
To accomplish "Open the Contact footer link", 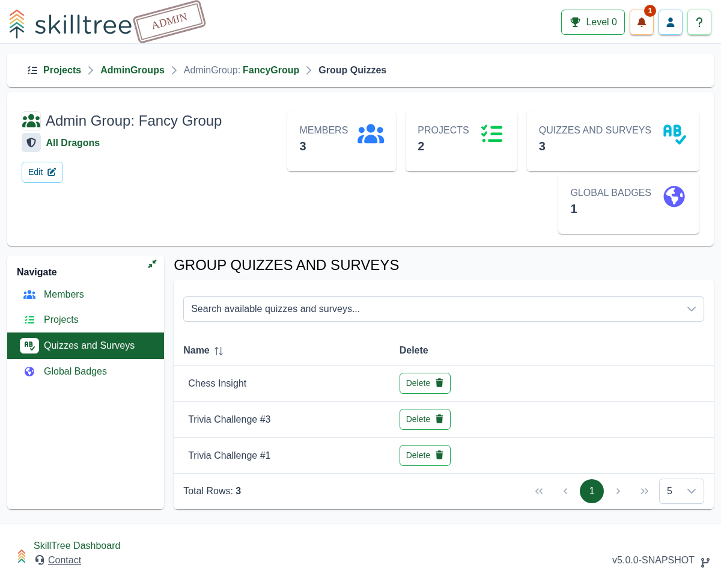I will pyautogui.click(x=64, y=560).
